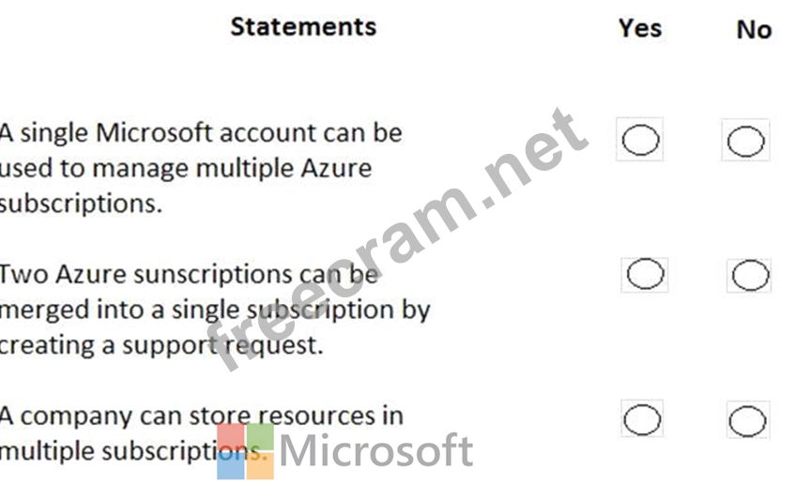Mark Yes for storing resources in multiple subscriptions
The width and height of the screenshot is (795, 485).
(x=642, y=420)
